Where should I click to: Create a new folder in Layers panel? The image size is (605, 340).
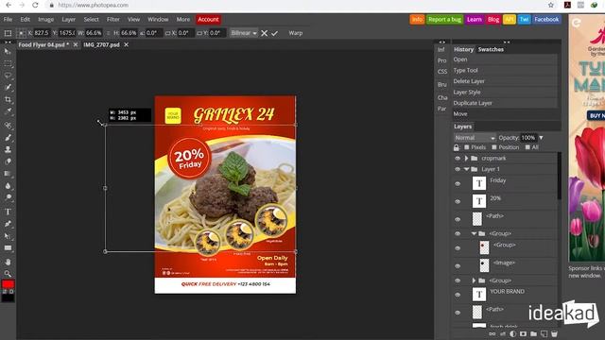tap(533, 333)
